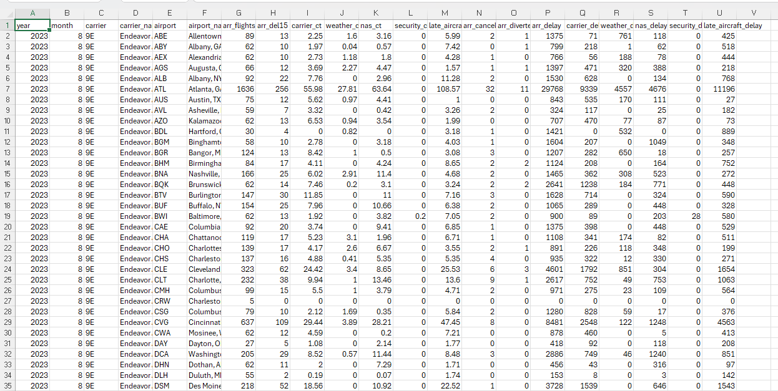Image resolution: width=778 pixels, height=391 pixels.
Task: Select the cell showing 27.81 in the ATL row
Action: point(341,89)
